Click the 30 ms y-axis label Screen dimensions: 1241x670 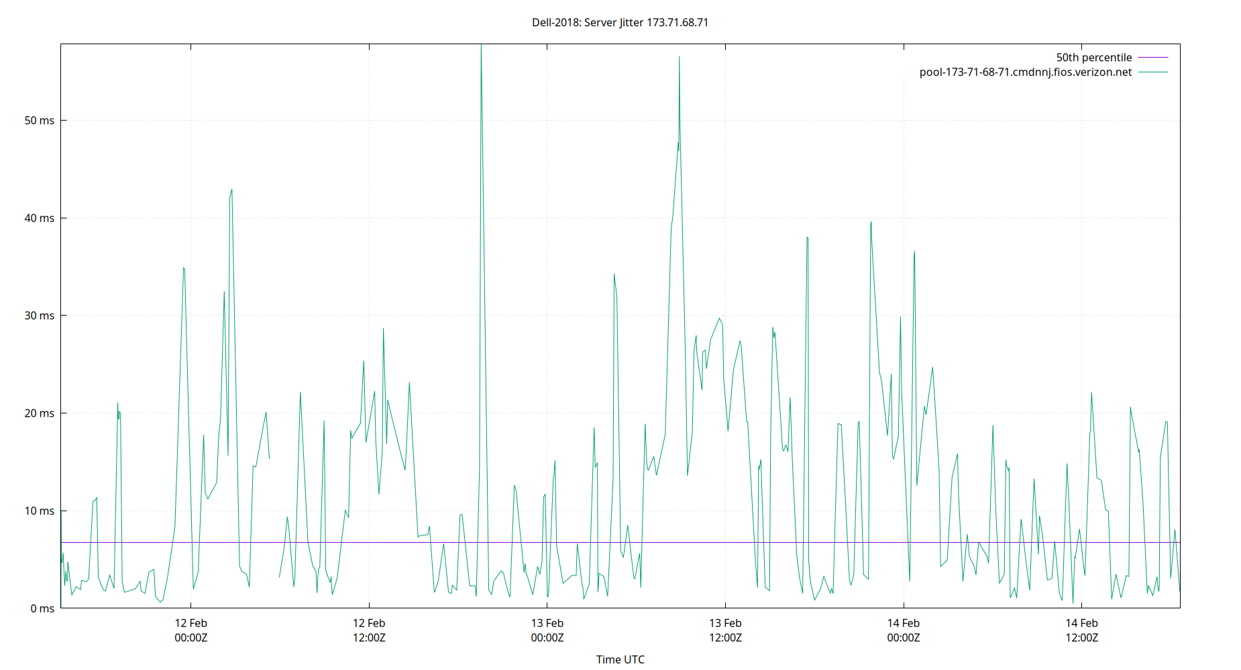coord(40,316)
